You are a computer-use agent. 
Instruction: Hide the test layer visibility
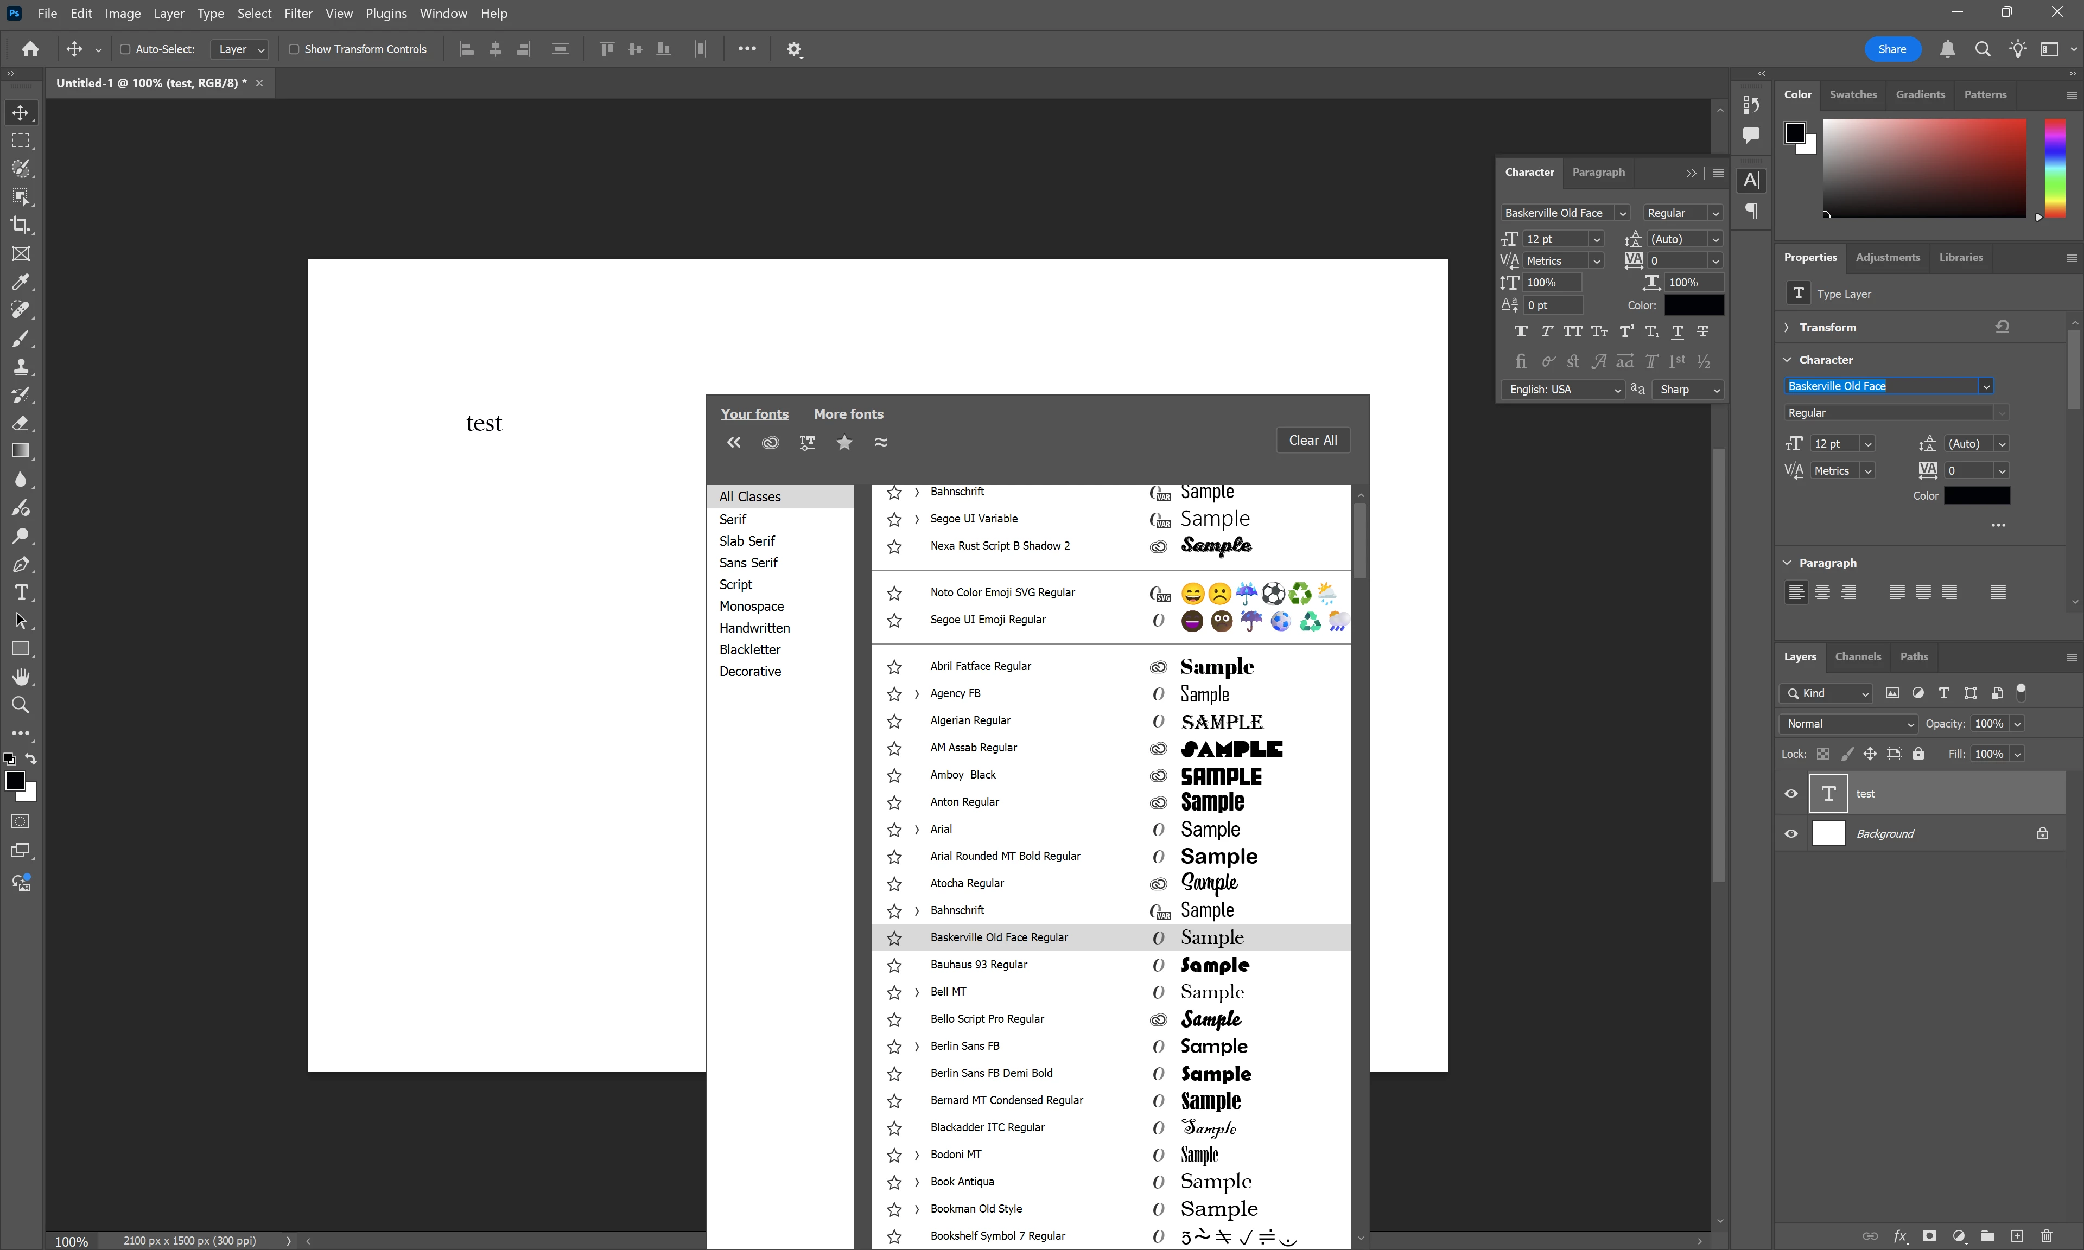1791,794
